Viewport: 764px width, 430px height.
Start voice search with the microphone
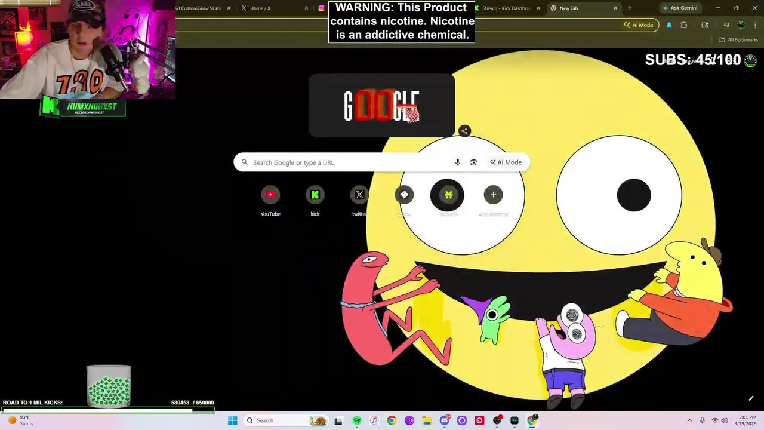457,162
